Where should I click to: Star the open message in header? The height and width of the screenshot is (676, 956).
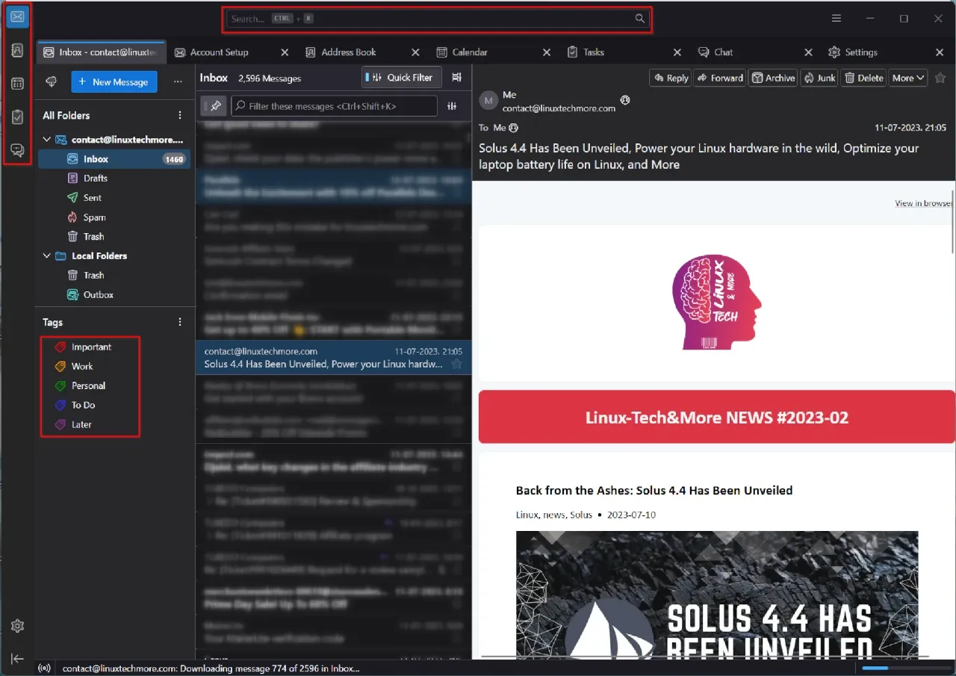tap(940, 78)
